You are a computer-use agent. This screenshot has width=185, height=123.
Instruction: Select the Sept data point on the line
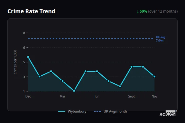[x=131, y=67]
